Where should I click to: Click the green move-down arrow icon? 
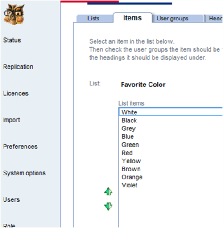pos(108,206)
